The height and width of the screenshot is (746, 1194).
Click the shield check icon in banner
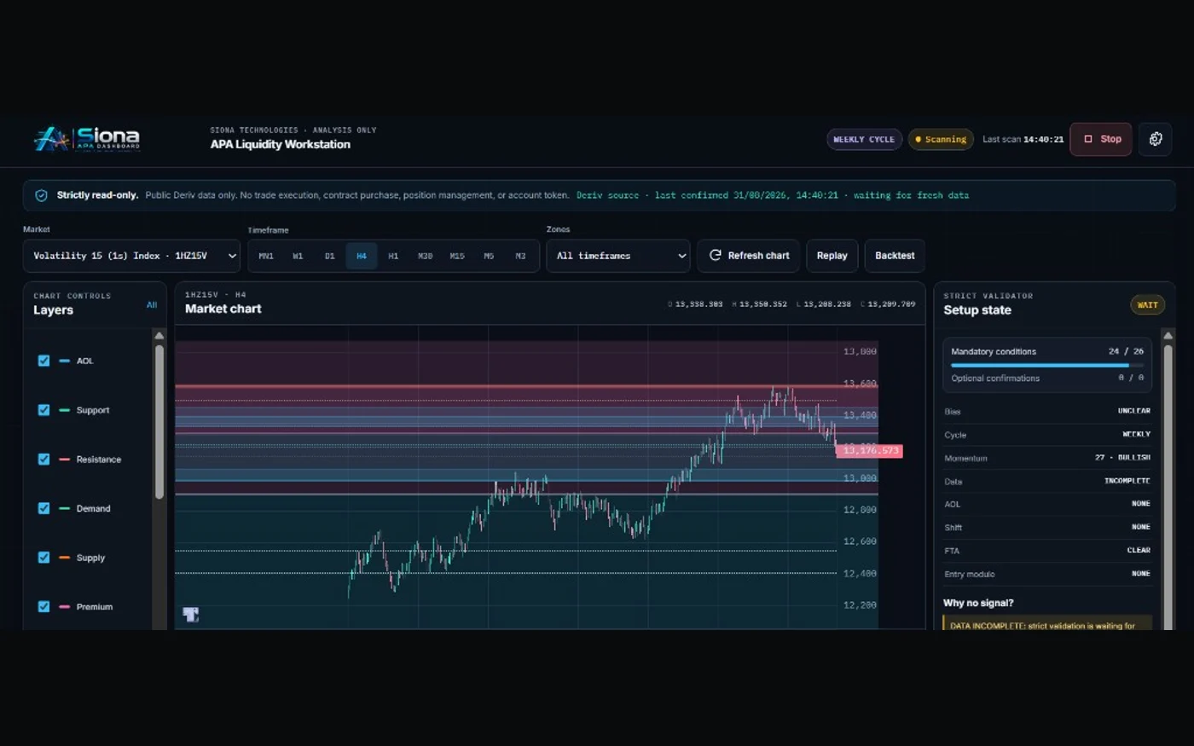pyautogui.click(x=41, y=195)
